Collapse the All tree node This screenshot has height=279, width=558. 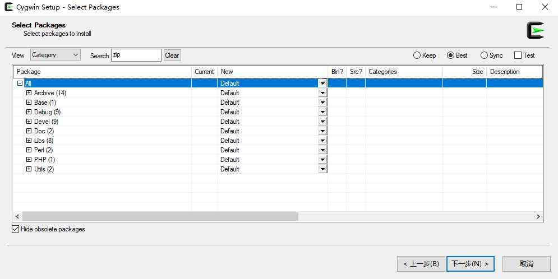20,83
